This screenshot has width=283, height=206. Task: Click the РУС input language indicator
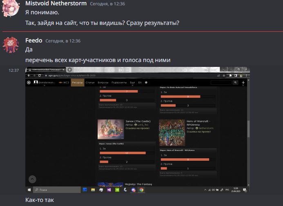pos(227,190)
